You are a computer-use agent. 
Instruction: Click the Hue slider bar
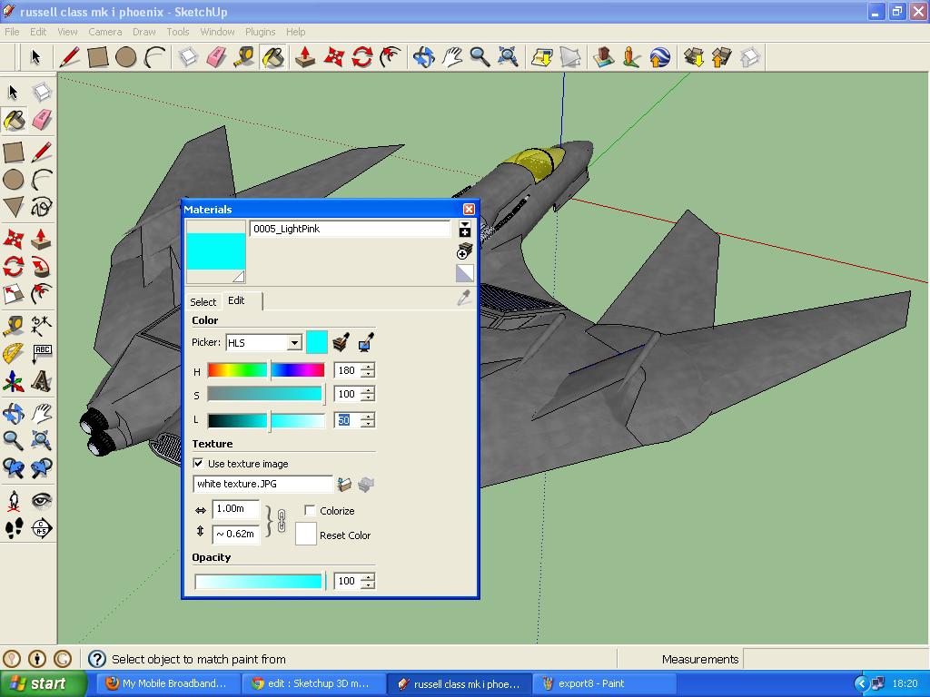point(266,370)
